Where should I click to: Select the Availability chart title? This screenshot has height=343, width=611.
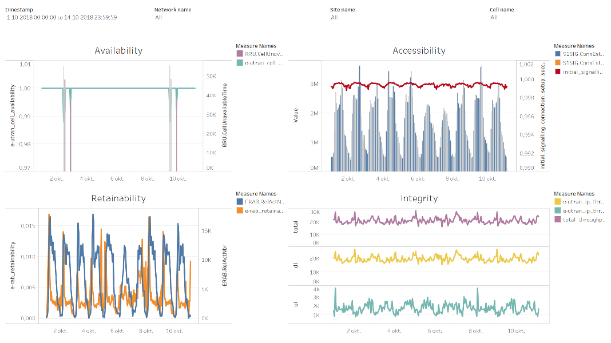tap(118, 51)
